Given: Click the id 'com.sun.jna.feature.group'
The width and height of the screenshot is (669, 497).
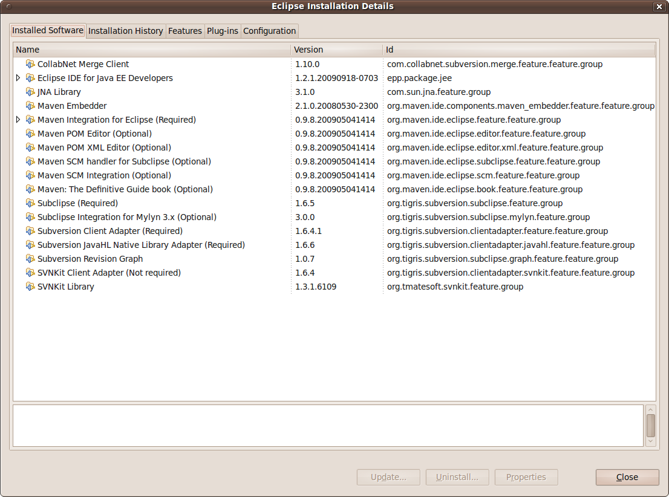Looking at the screenshot, I should click(439, 92).
